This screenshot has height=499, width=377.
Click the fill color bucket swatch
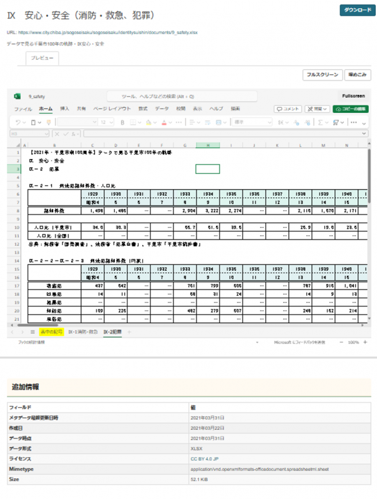[149, 122]
